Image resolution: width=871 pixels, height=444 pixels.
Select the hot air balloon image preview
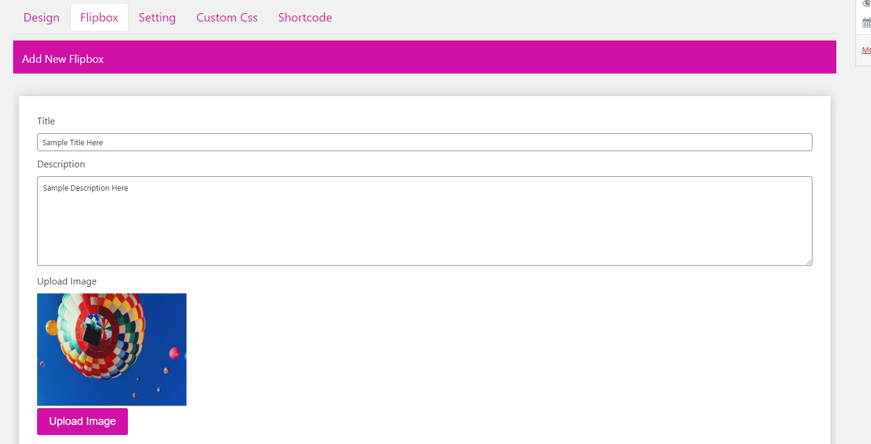pos(112,350)
